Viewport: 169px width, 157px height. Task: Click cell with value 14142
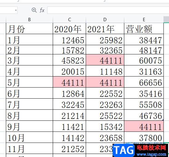(69, 137)
